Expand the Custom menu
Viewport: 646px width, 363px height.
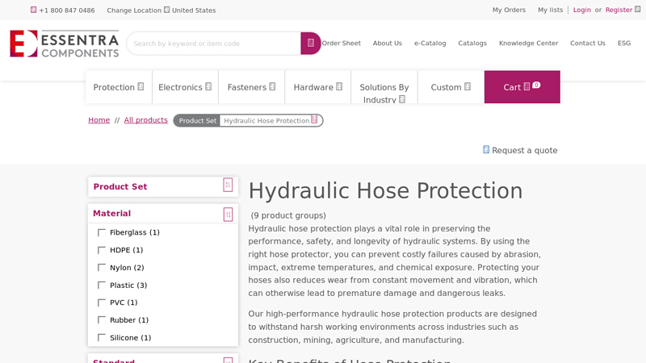(x=451, y=87)
